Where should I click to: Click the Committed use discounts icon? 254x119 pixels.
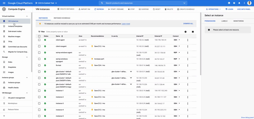[x=4, y=47]
